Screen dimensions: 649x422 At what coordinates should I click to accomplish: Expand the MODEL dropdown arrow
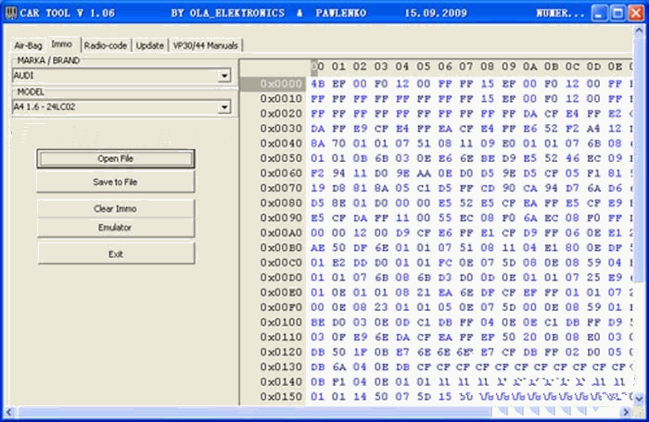[x=224, y=107]
